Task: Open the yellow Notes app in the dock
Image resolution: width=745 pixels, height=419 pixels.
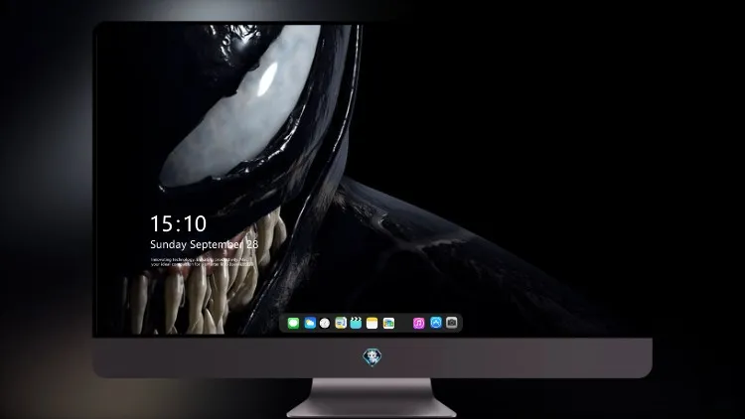Action: point(372,323)
